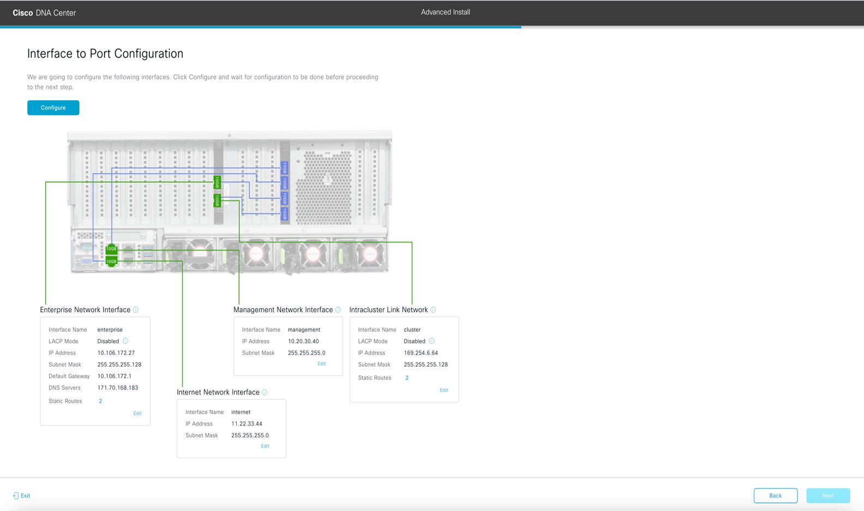Click the install progress bar

pos(261,27)
